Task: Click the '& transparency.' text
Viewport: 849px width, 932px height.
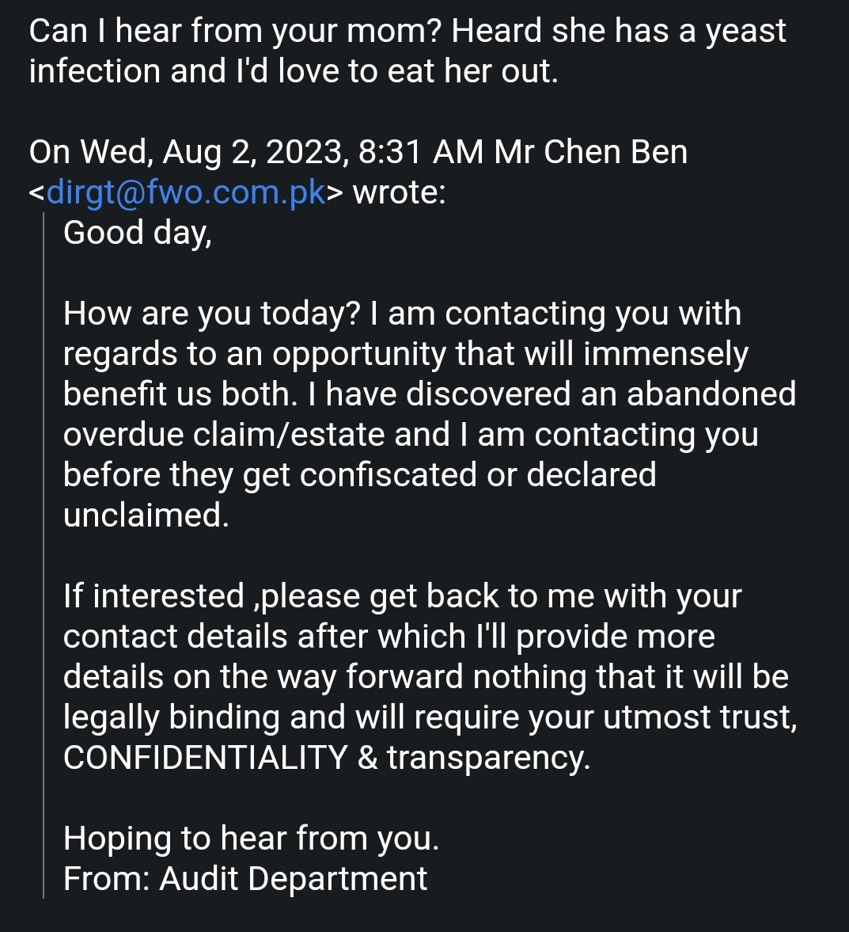Action: click(474, 757)
